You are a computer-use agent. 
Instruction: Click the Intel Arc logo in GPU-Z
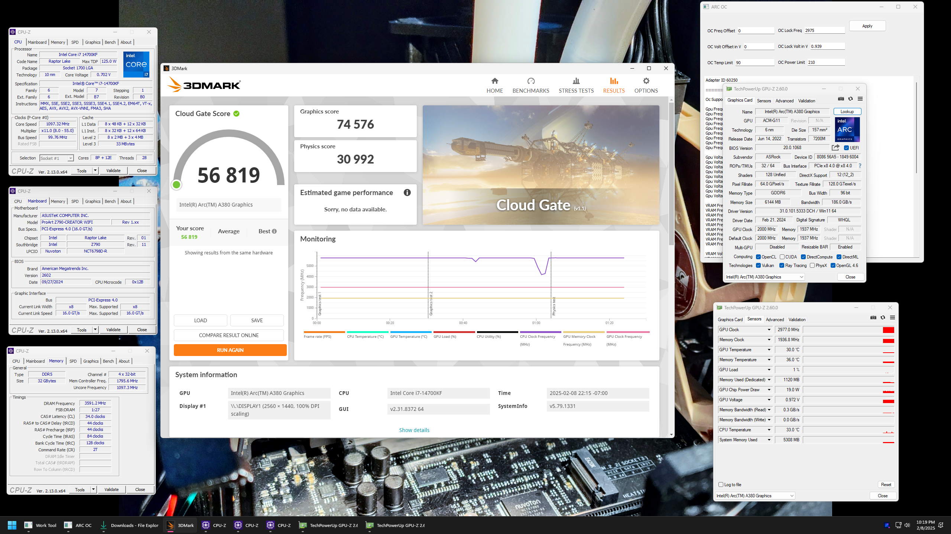pos(847,129)
